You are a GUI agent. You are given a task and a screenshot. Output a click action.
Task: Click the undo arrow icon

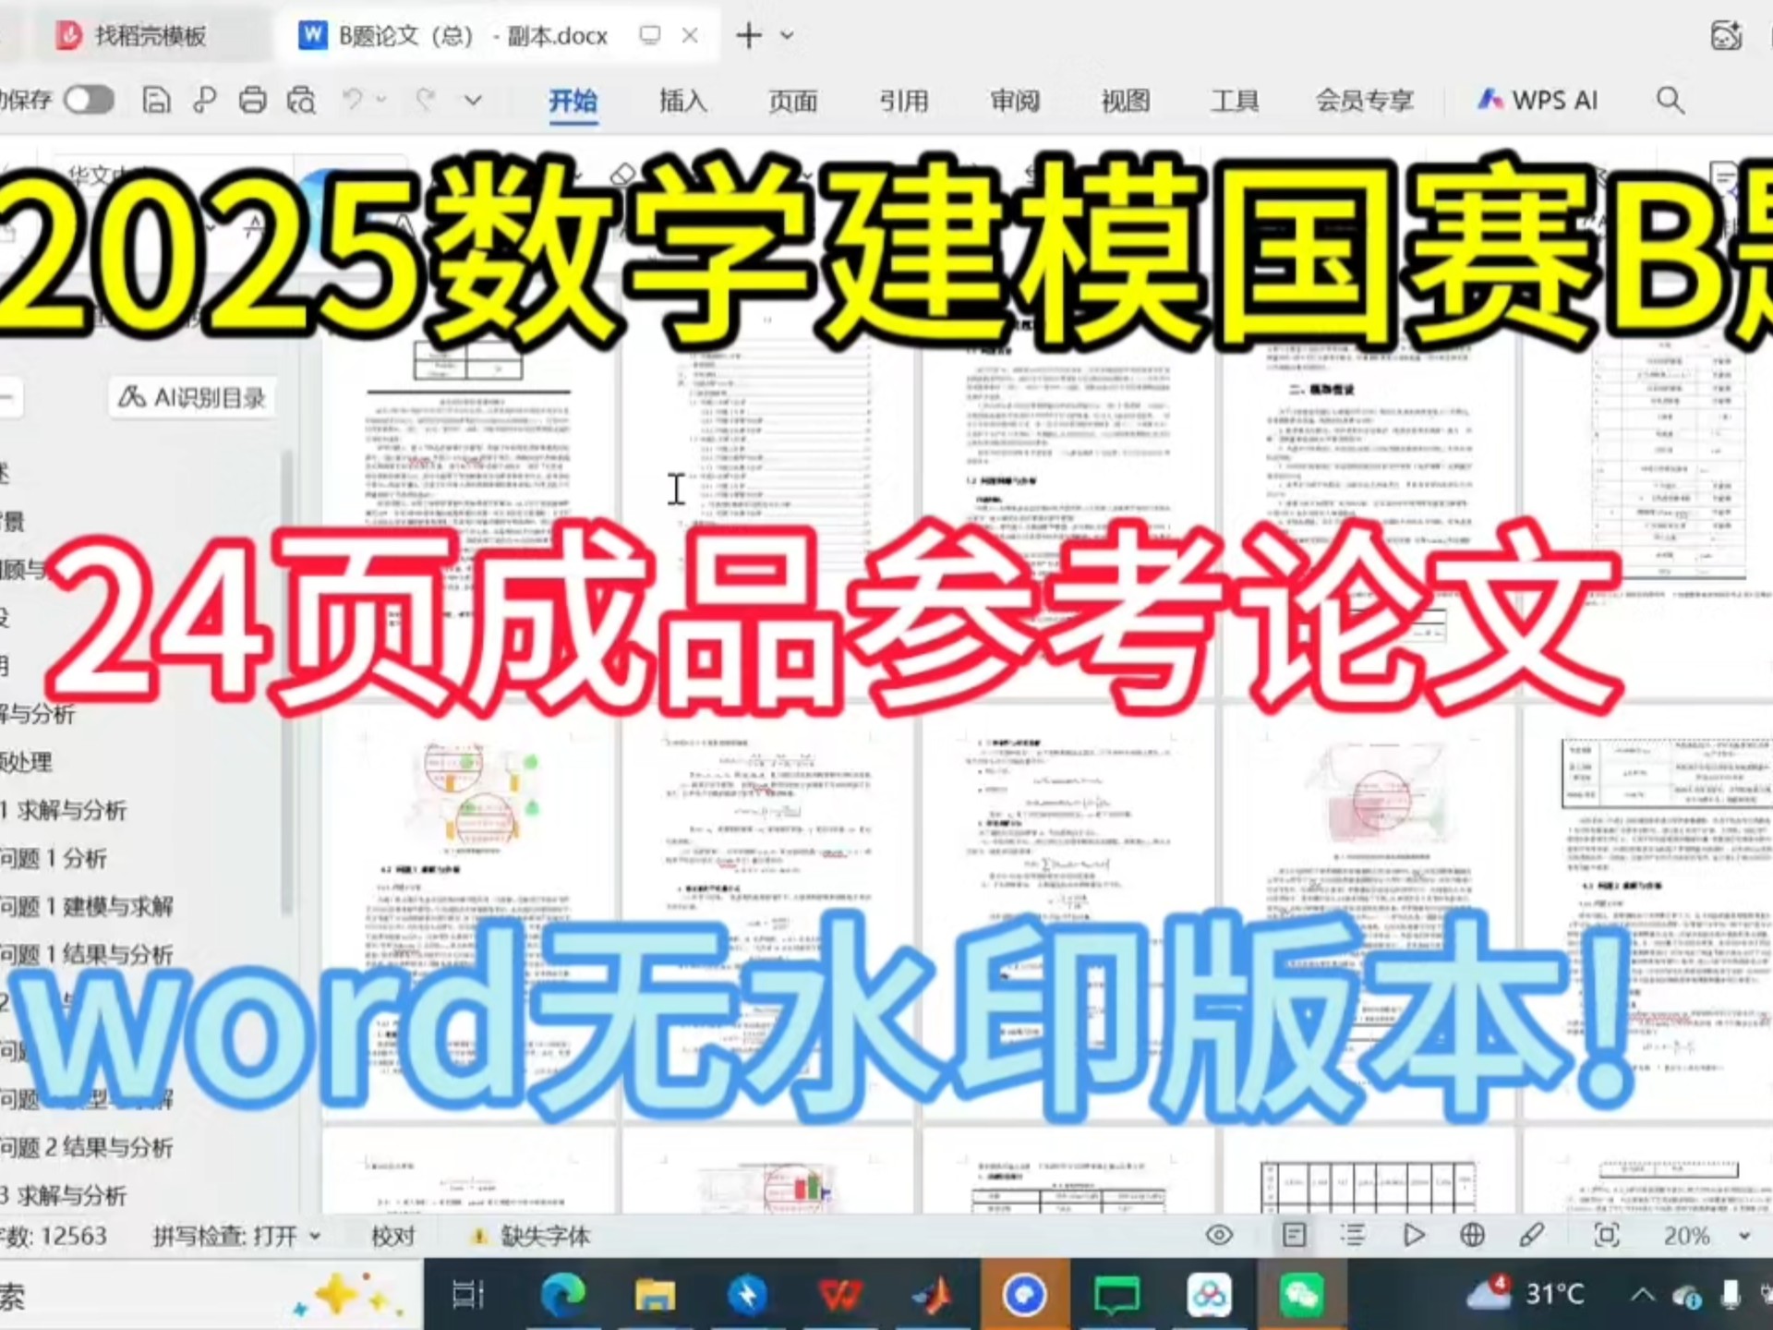[x=352, y=99]
